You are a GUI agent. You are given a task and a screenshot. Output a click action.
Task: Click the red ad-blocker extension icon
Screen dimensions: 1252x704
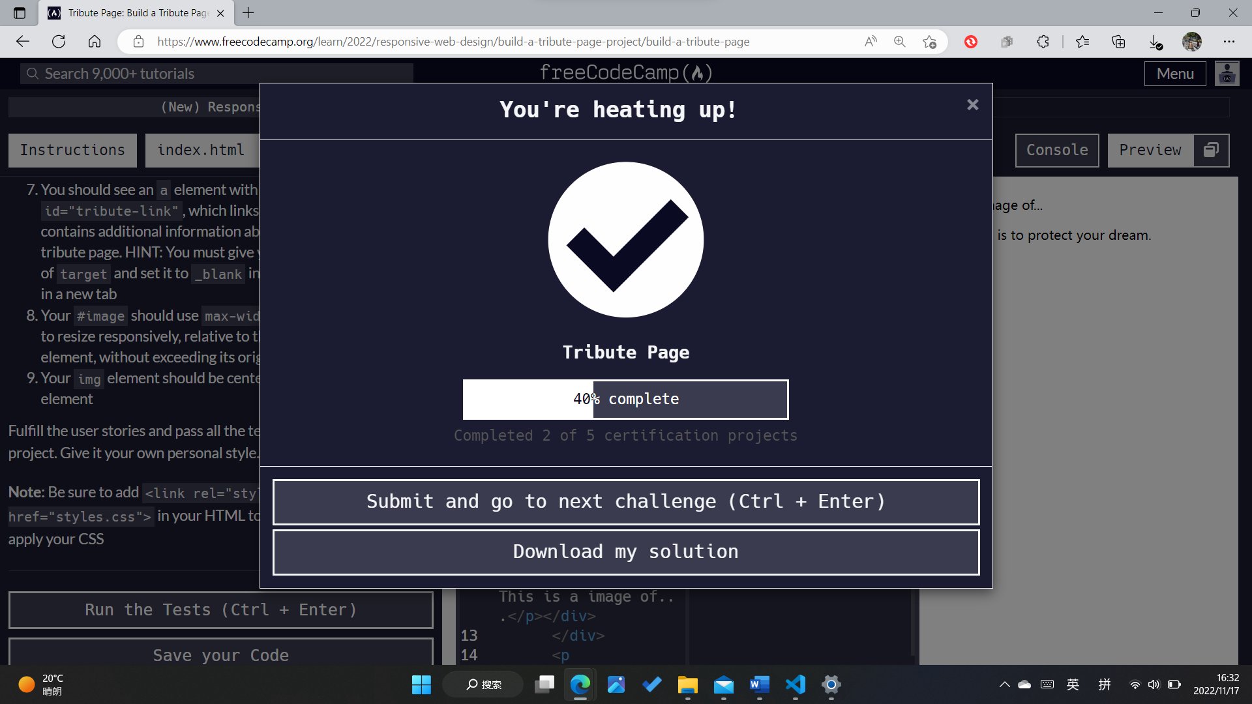coord(971,41)
